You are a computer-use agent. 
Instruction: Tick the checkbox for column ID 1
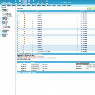coord(37,13)
